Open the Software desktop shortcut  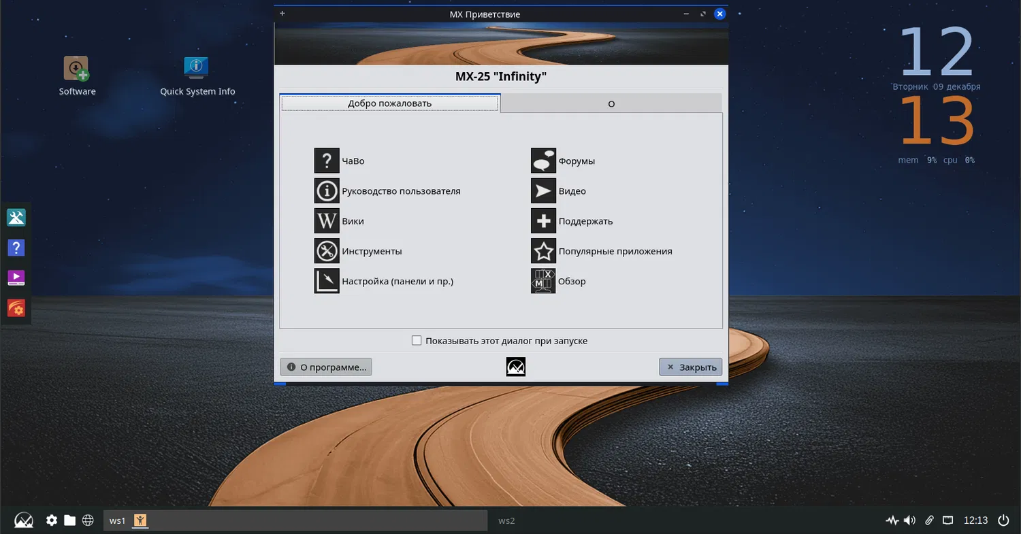[76, 69]
